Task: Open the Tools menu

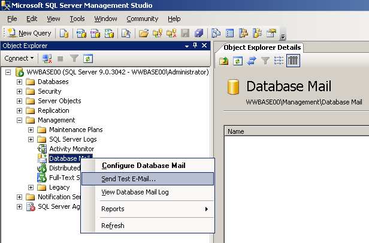Action: pos(77,19)
